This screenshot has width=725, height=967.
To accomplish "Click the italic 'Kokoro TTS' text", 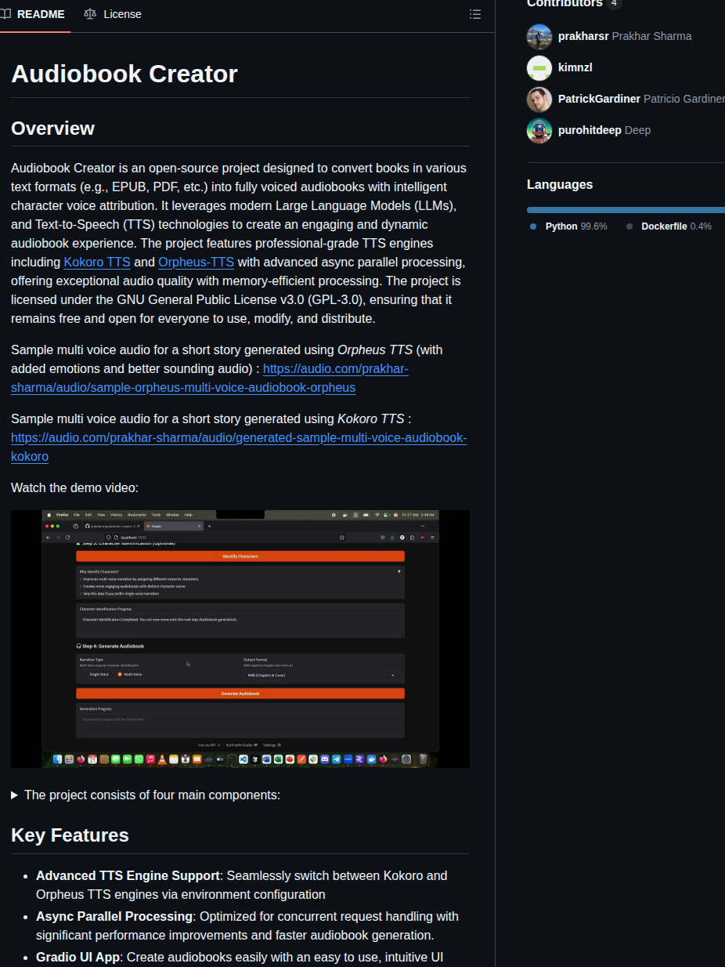I will 370,418.
